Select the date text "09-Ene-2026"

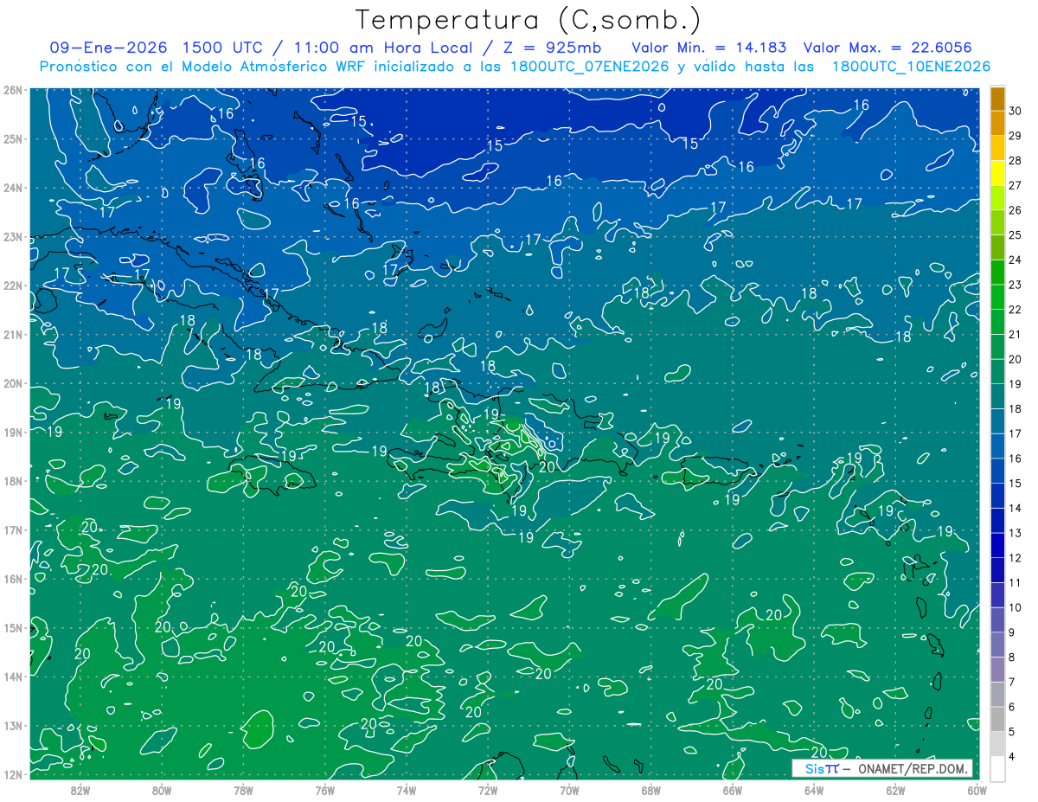click(x=107, y=48)
